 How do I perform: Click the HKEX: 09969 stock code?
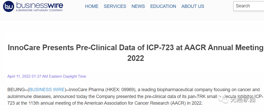[122, 90]
